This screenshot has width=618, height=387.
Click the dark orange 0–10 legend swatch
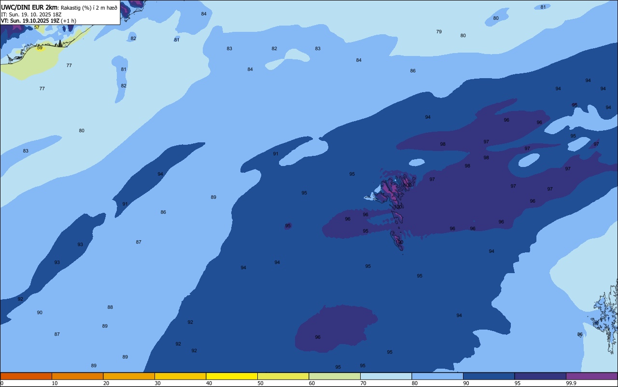pos(26,376)
